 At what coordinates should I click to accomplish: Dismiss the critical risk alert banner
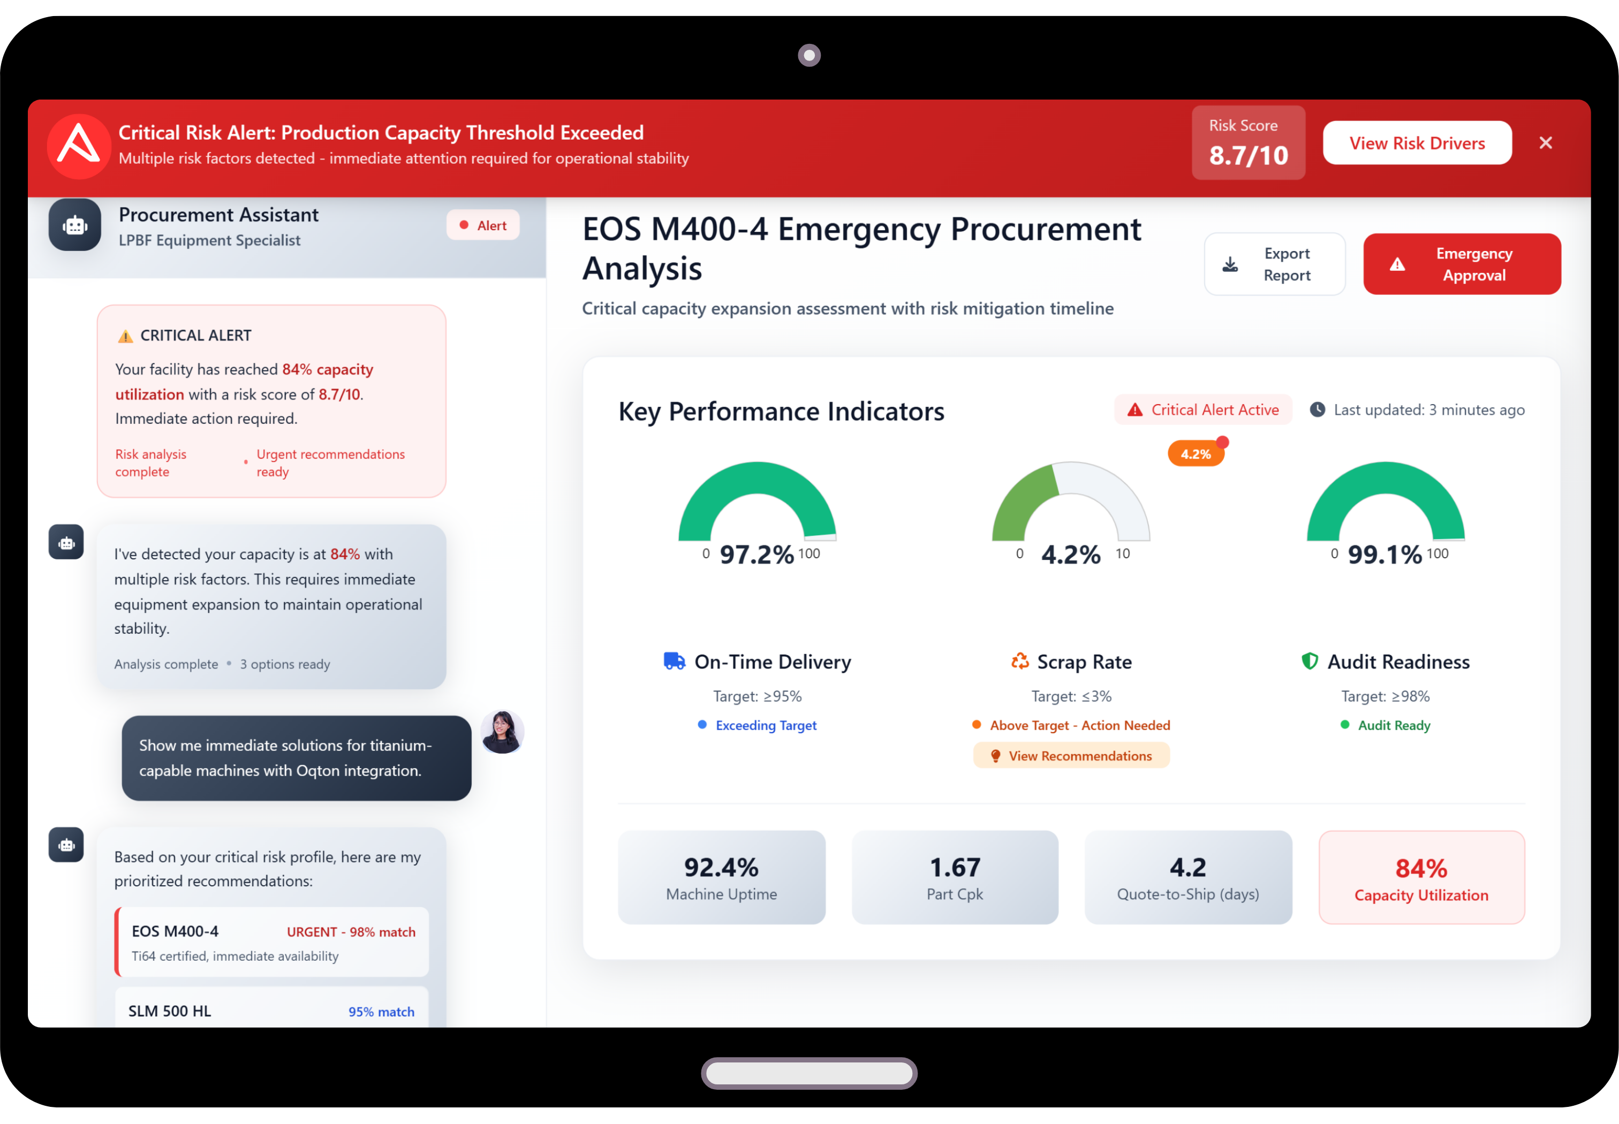1545,143
